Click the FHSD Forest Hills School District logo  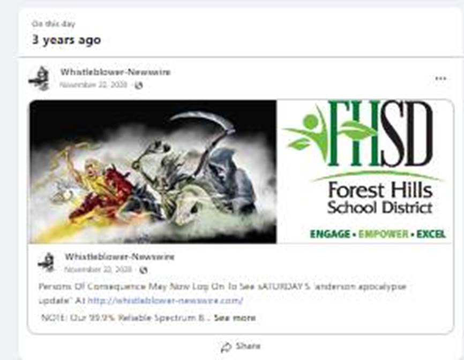click(x=364, y=159)
